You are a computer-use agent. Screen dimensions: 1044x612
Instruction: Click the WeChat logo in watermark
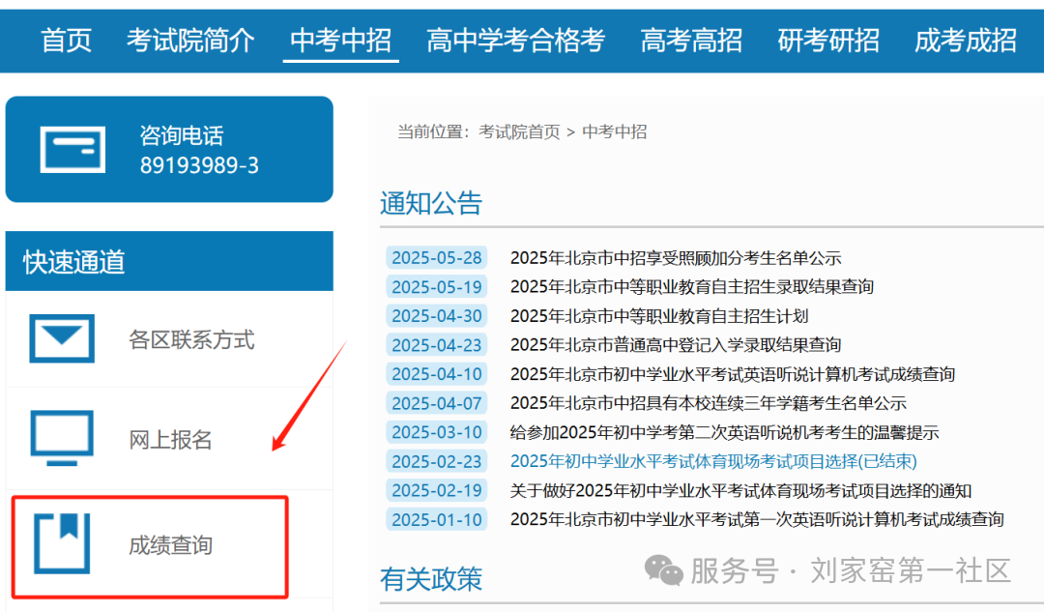click(x=663, y=570)
